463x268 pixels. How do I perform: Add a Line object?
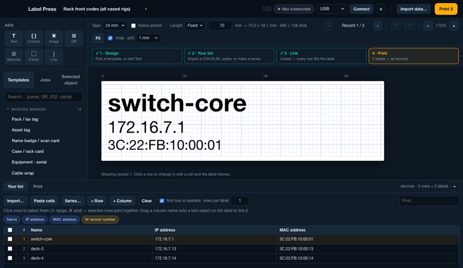[x=54, y=56]
